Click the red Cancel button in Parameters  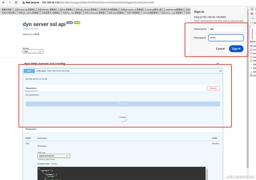click(213, 88)
